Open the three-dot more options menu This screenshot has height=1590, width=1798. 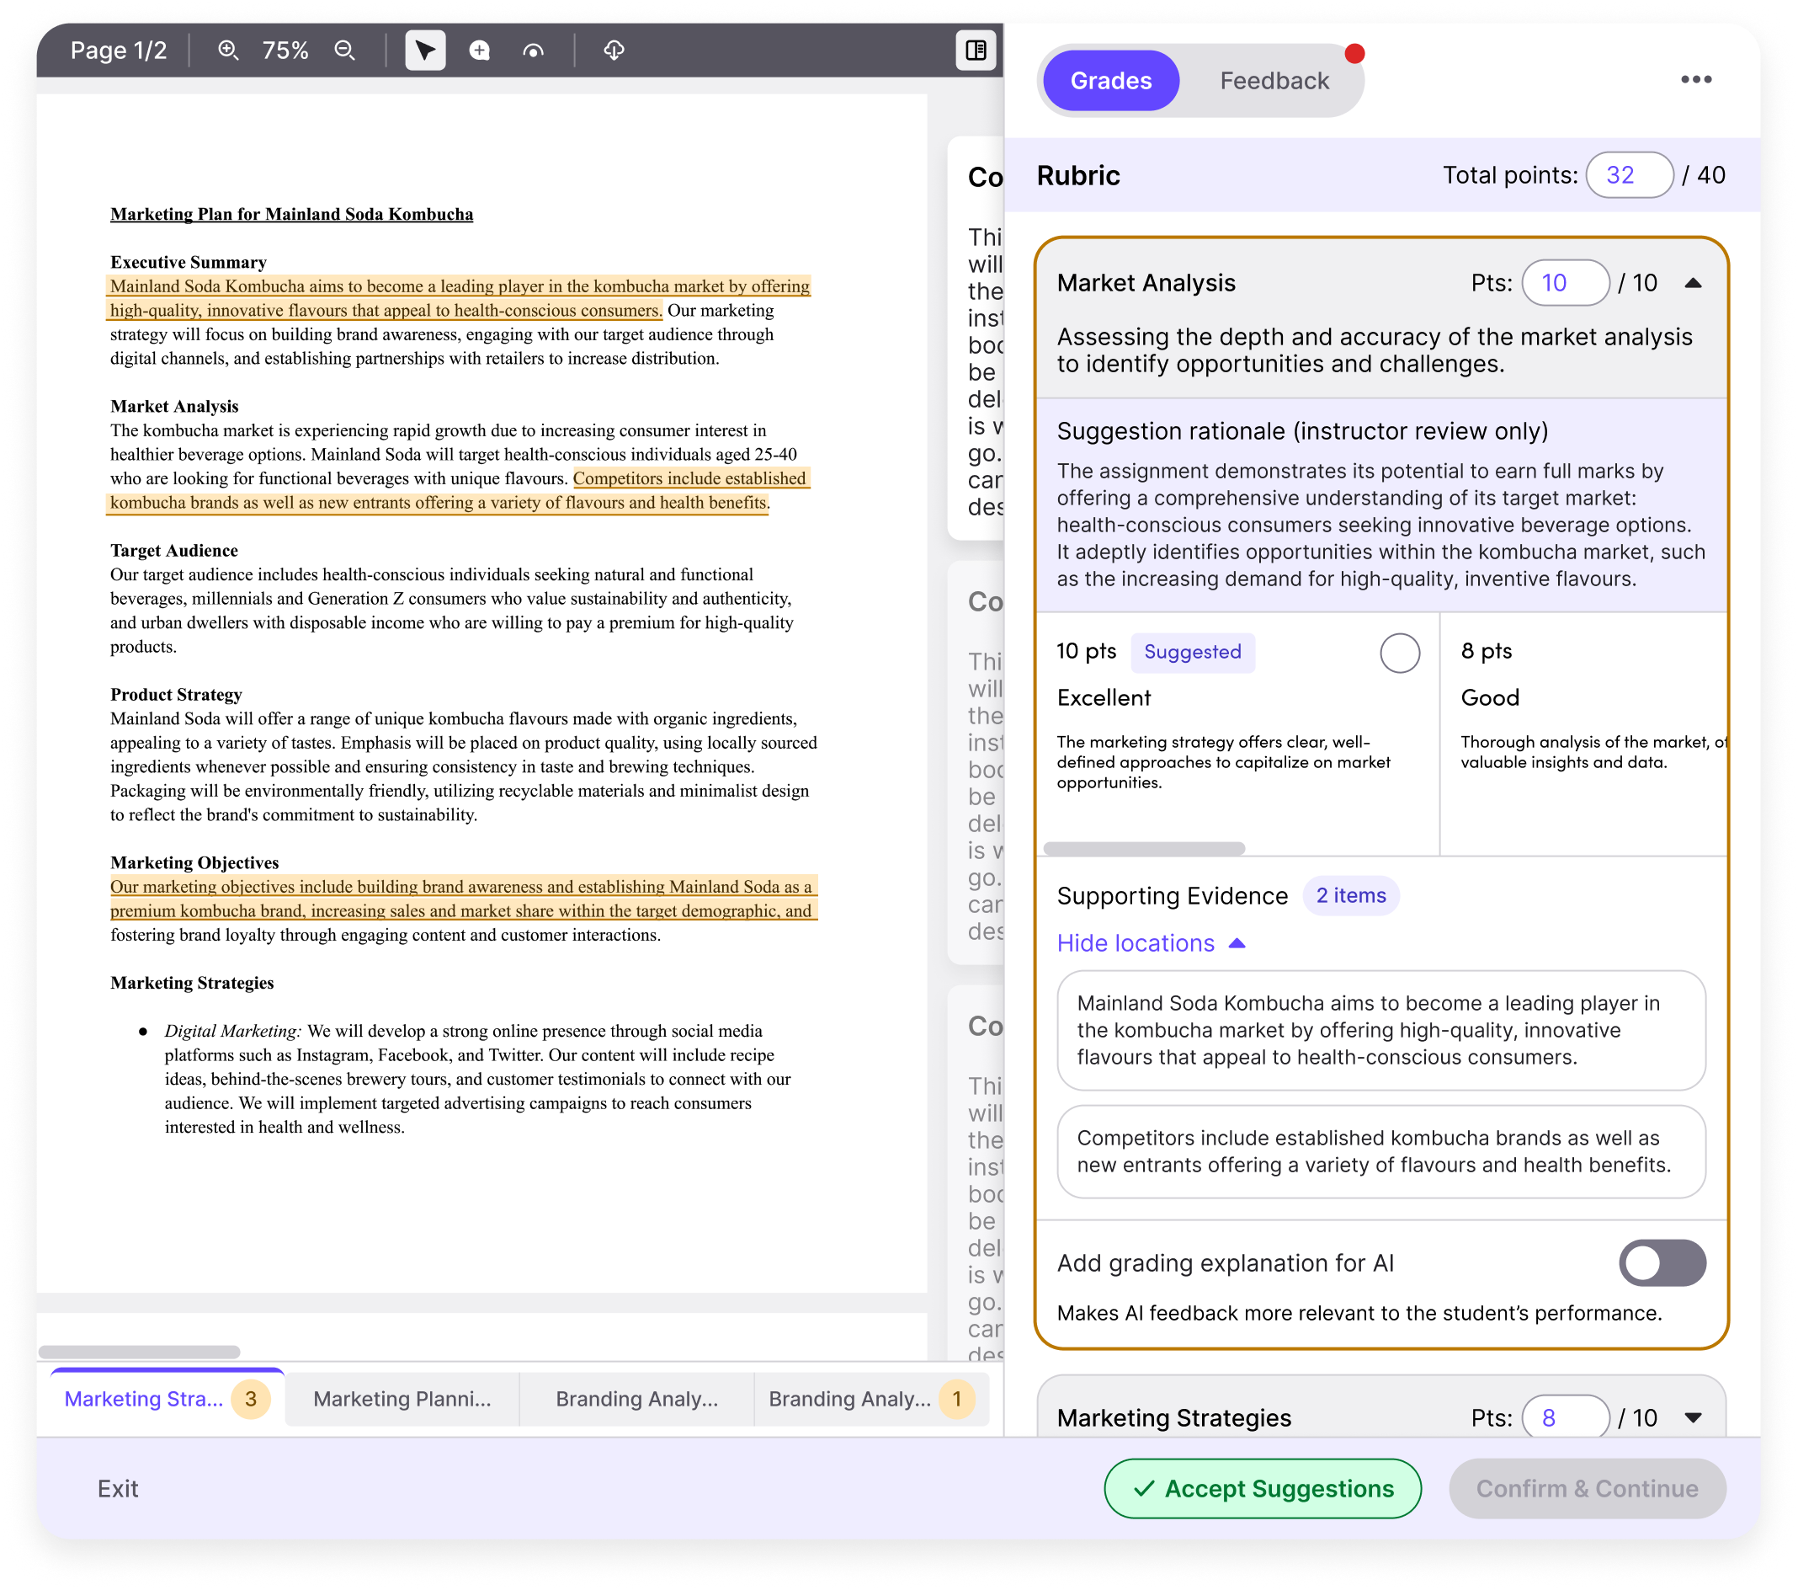coord(1695,79)
